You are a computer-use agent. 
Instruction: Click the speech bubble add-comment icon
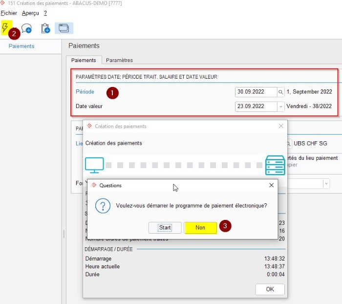[x=26, y=28]
